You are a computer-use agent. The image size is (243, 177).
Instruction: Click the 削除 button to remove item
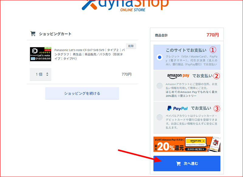pyautogui.click(x=131, y=46)
